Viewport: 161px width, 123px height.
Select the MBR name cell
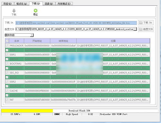point(17,50)
